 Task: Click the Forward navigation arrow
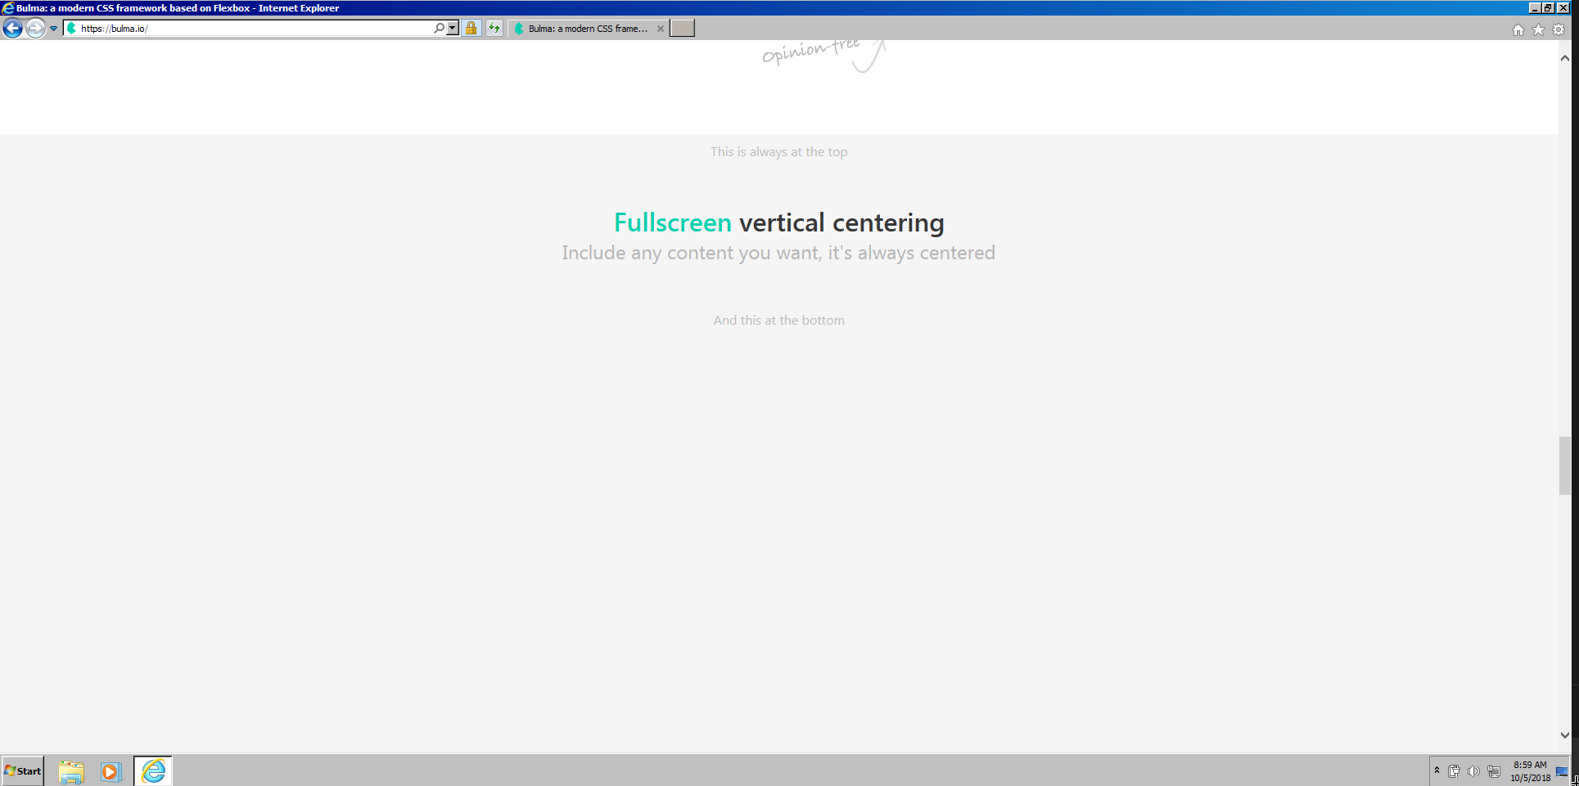[x=35, y=28]
